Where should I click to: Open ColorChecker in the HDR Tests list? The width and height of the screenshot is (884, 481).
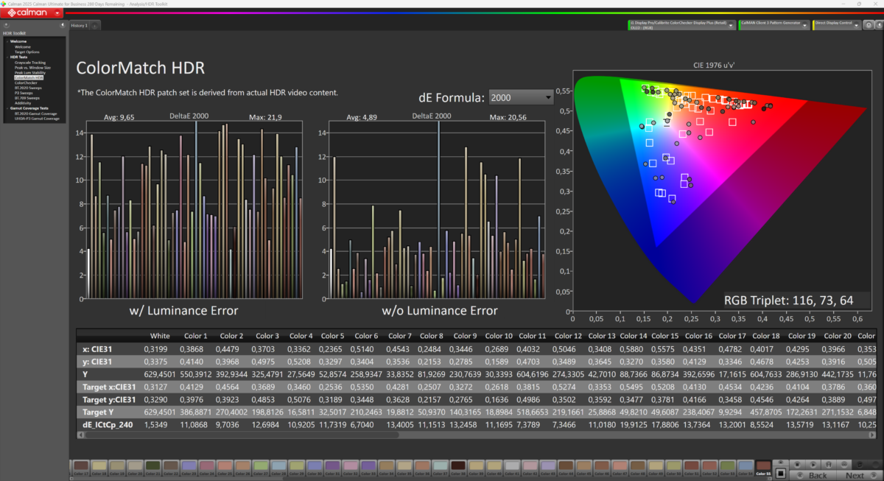point(26,82)
